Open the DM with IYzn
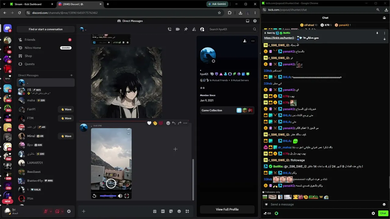390x219 pixels. (46, 198)
